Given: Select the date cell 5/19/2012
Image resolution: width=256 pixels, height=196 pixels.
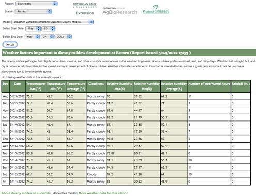Looking at the screenshot, I should pos(18,125).
